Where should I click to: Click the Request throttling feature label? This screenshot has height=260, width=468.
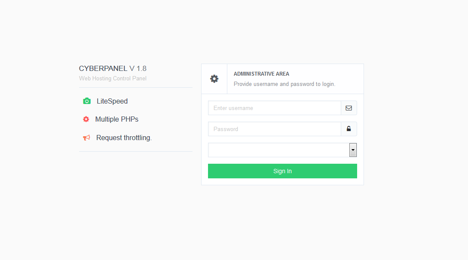pos(124,138)
